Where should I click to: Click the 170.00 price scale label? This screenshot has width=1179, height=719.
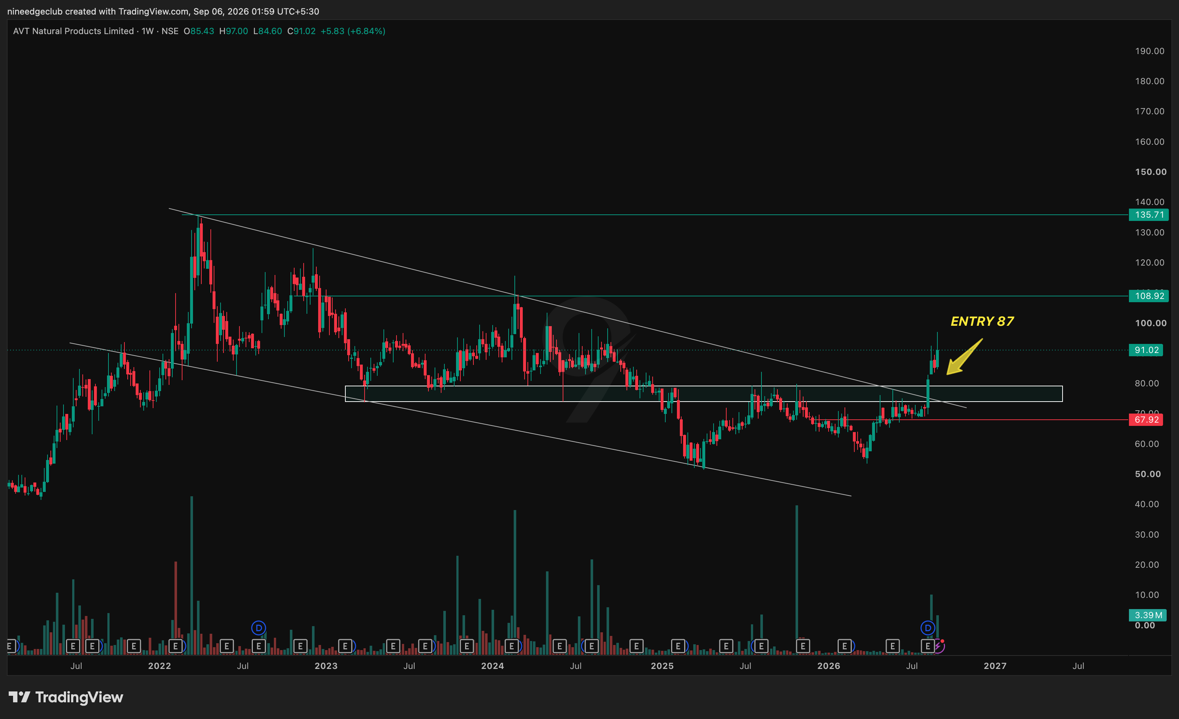[1150, 111]
